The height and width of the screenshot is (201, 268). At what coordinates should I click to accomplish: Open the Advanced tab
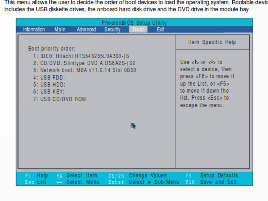pyautogui.click(x=86, y=29)
